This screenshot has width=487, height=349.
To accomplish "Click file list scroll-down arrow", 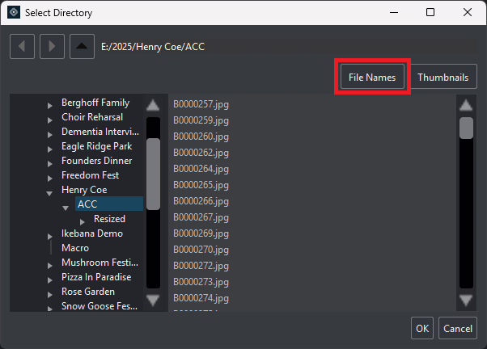I will point(466,300).
